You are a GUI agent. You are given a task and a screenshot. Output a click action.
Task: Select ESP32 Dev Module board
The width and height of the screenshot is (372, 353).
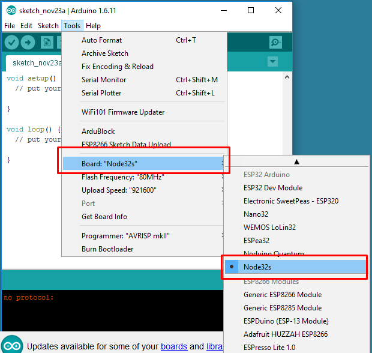coord(273,188)
